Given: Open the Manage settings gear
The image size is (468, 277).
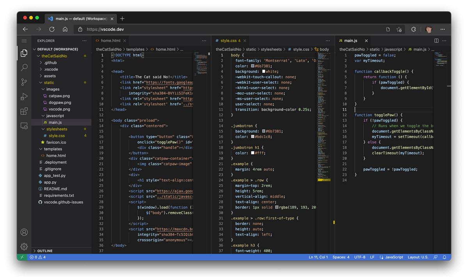Looking at the screenshot, I should click(24, 247).
